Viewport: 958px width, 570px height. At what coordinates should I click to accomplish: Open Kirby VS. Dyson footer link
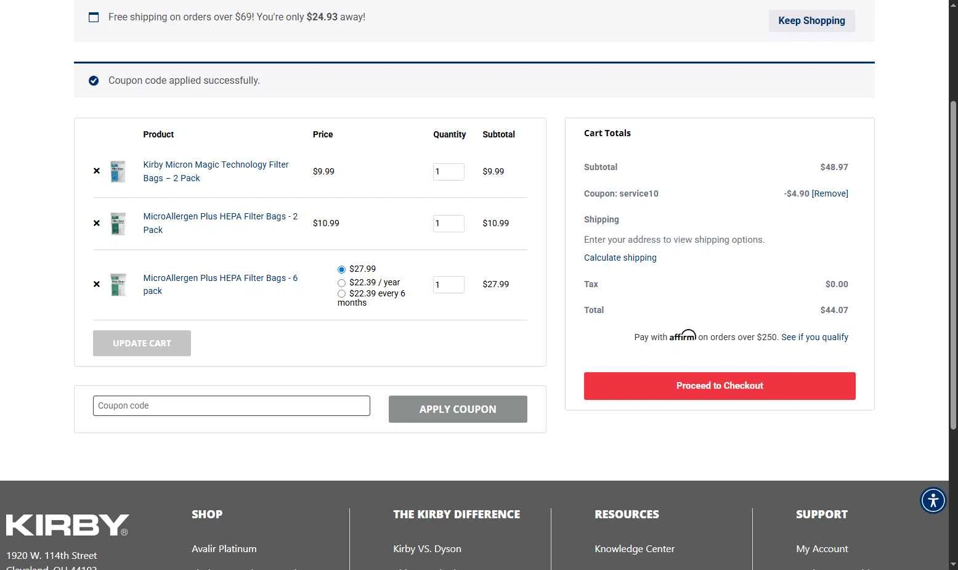point(427,548)
